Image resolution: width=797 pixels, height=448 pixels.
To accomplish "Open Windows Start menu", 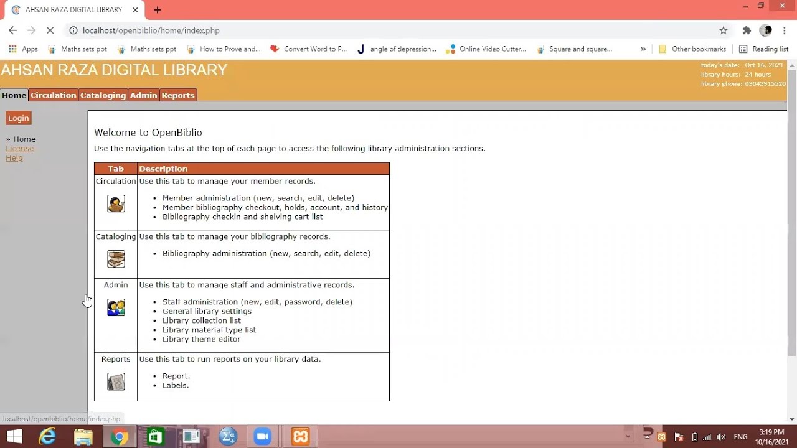I will click(15, 437).
